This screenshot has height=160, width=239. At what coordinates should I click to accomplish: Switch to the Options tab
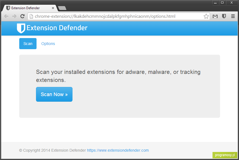48,44
